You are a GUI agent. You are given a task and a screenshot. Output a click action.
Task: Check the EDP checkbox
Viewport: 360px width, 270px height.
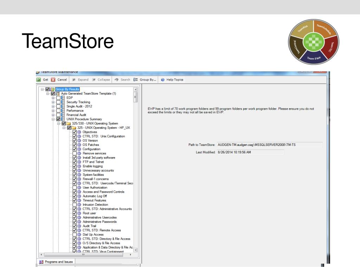[x=58, y=98]
